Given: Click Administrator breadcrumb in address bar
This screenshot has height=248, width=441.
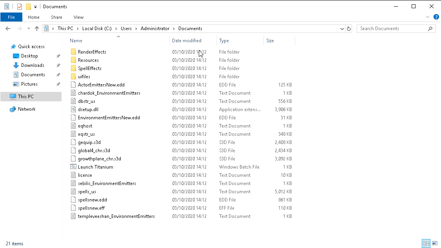Looking at the screenshot, I should 155,29.
